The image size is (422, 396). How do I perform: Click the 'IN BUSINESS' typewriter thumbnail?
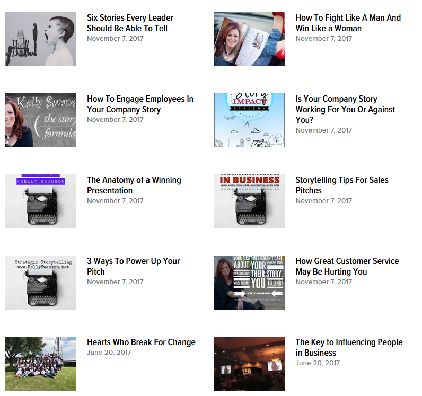249,201
